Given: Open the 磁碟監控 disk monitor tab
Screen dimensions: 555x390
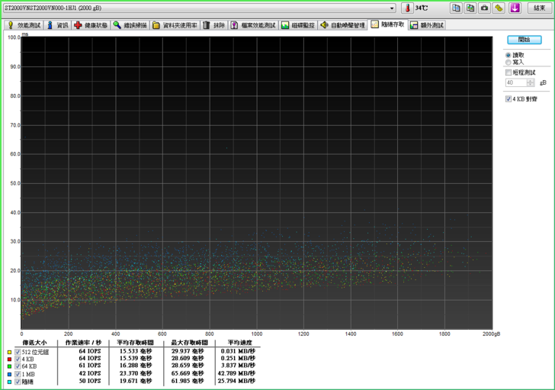Looking at the screenshot, I should pos(297,25).
